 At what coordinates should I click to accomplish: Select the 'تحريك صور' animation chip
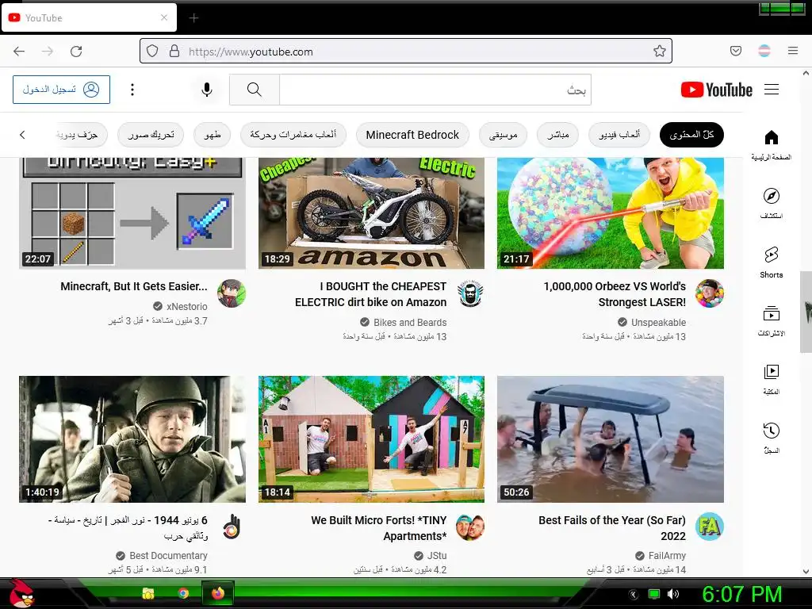coord(151,135)
